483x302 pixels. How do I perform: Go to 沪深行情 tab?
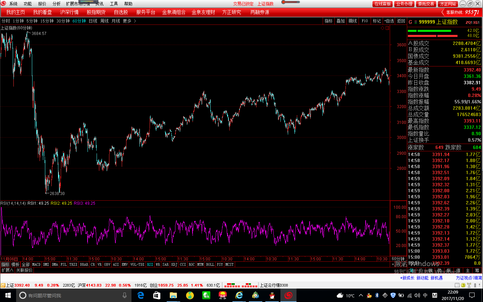point(69,12)
